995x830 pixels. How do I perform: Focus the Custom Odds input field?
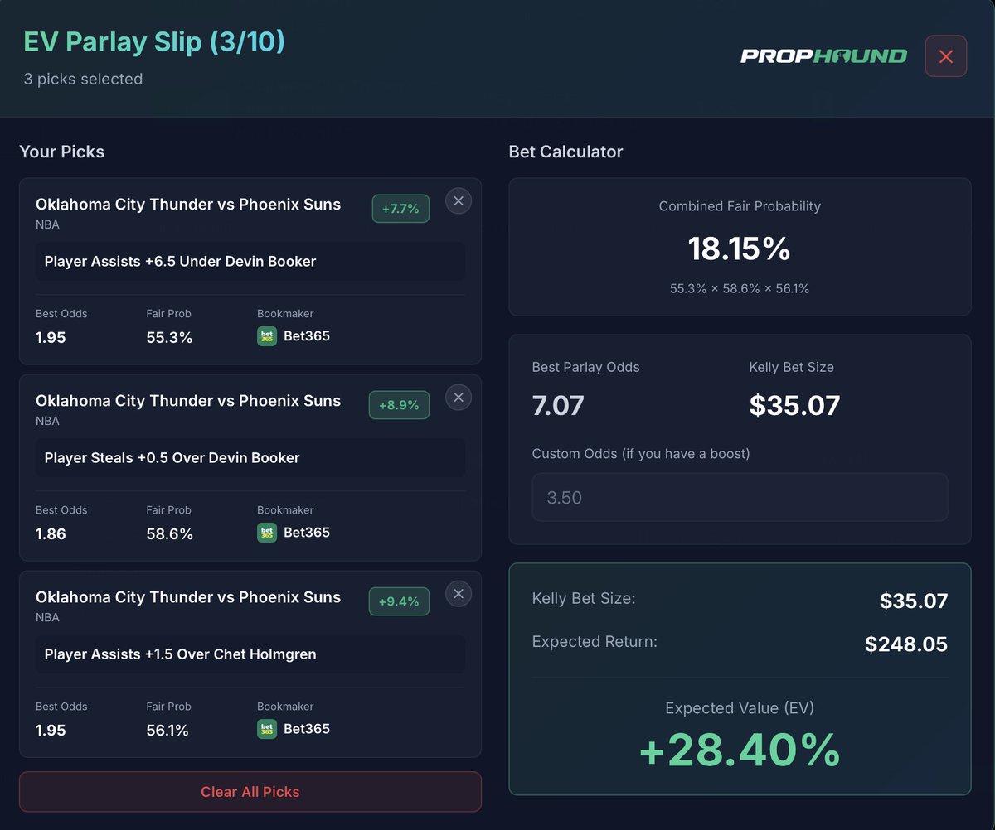pyautogui.click(x=740, y=497)
